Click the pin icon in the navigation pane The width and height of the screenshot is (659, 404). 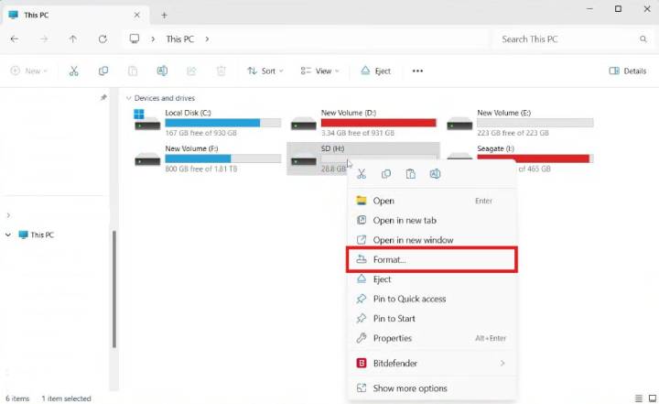103,98
